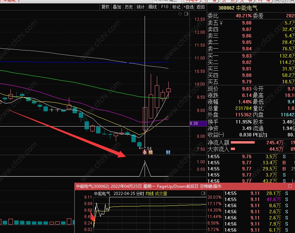
Task: Click the 均线 label in the popup
Action: [x=150, y=194]
